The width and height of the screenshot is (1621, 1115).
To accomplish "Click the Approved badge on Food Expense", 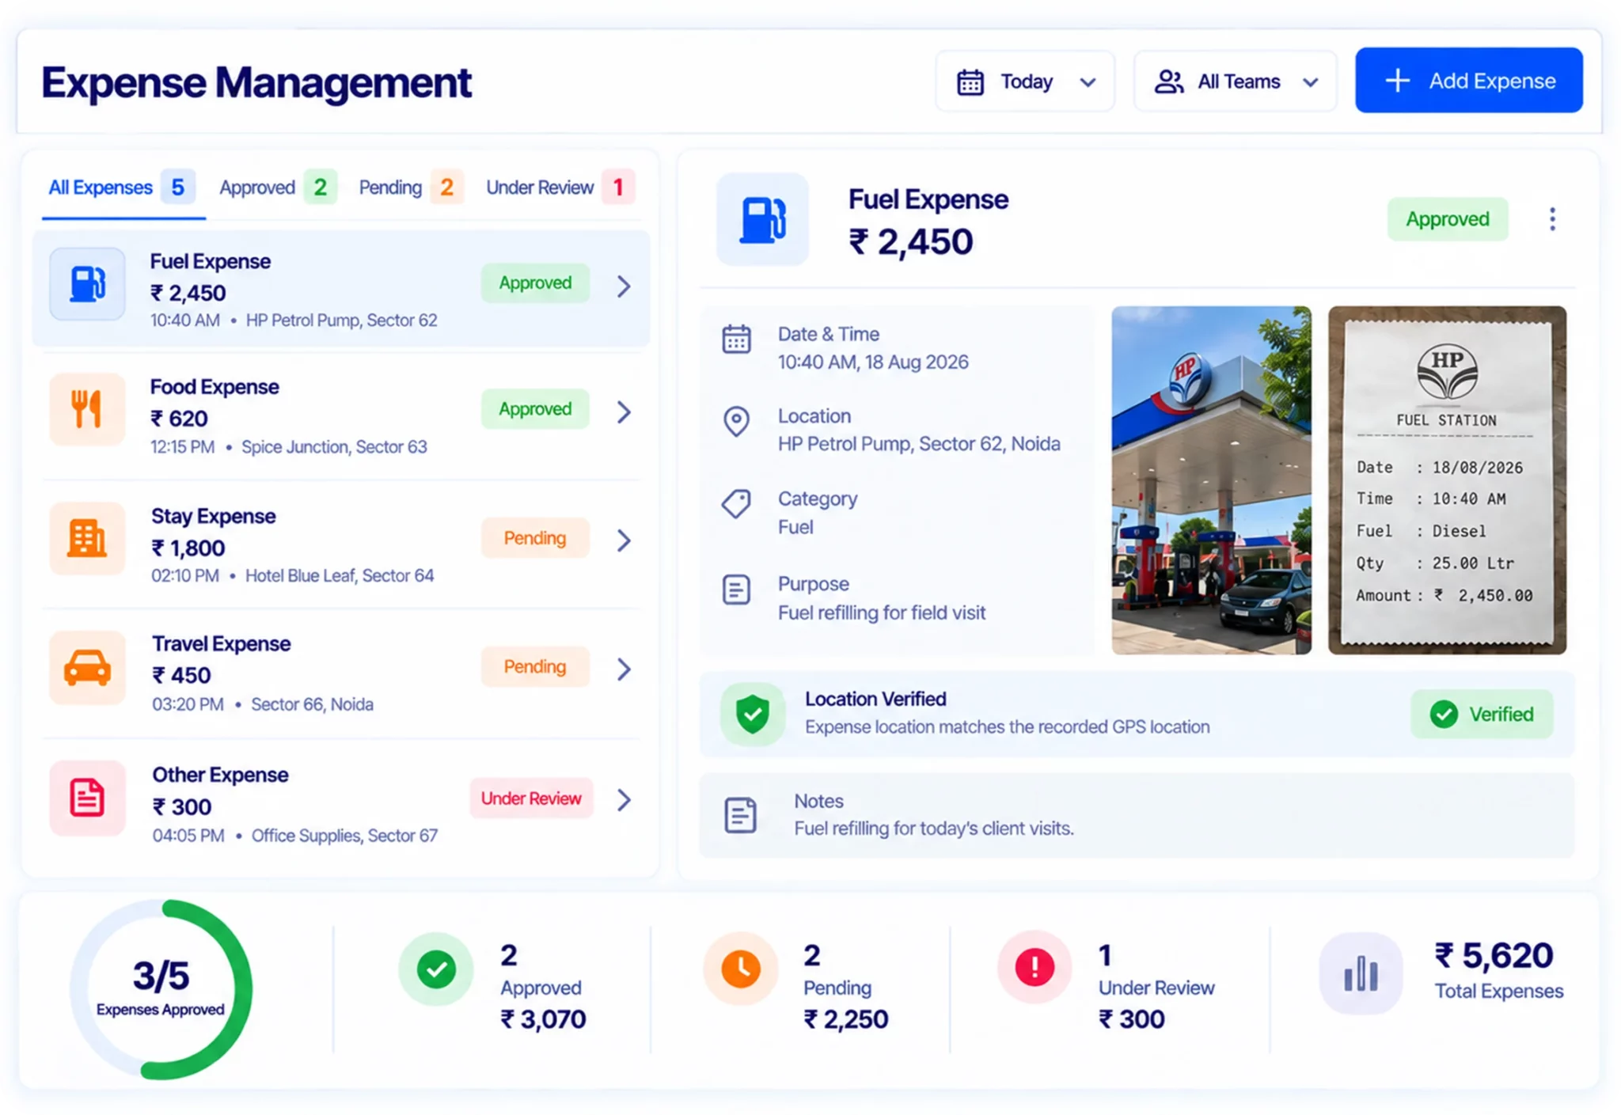I will pyautogui.click(x=535, y=409).
